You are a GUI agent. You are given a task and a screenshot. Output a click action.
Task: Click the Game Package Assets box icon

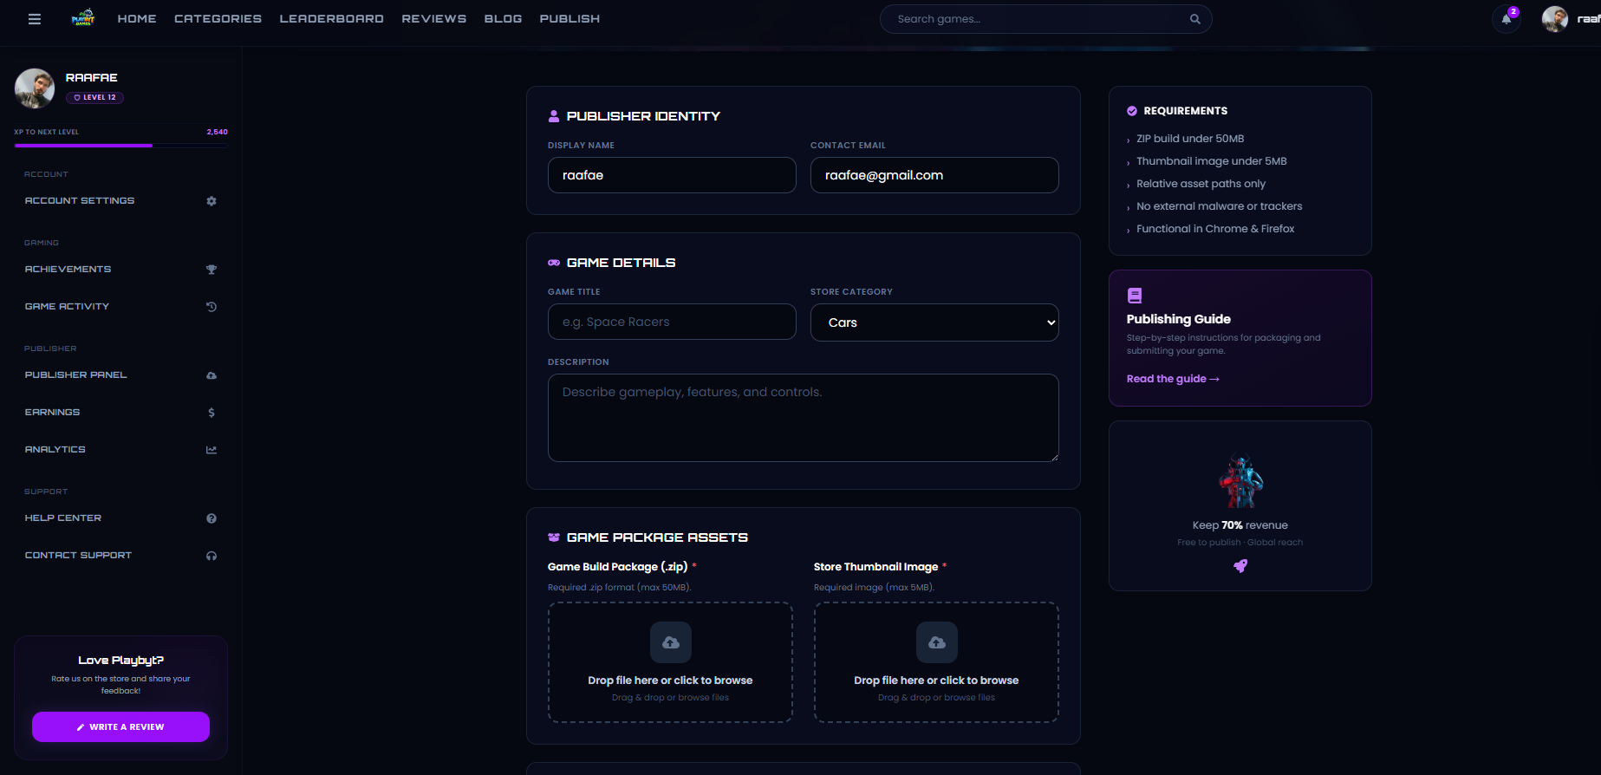click(x=554, y=537)
